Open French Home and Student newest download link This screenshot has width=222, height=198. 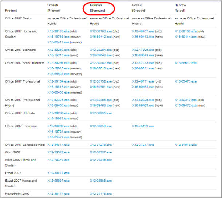tap(58, 42)
